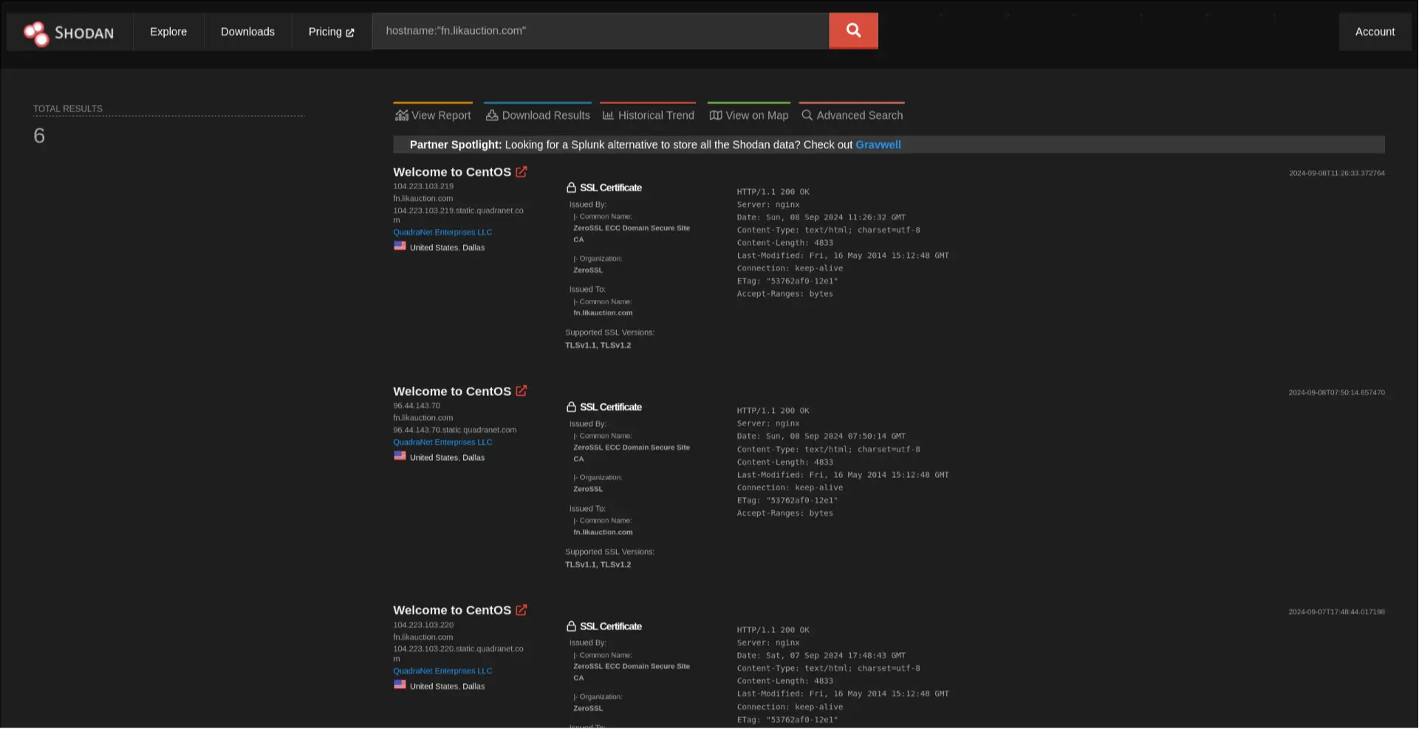The image size is (1419, 729).
Task: Click the View on Map icon
Action: pyautogui.click(x=715, y=115)
